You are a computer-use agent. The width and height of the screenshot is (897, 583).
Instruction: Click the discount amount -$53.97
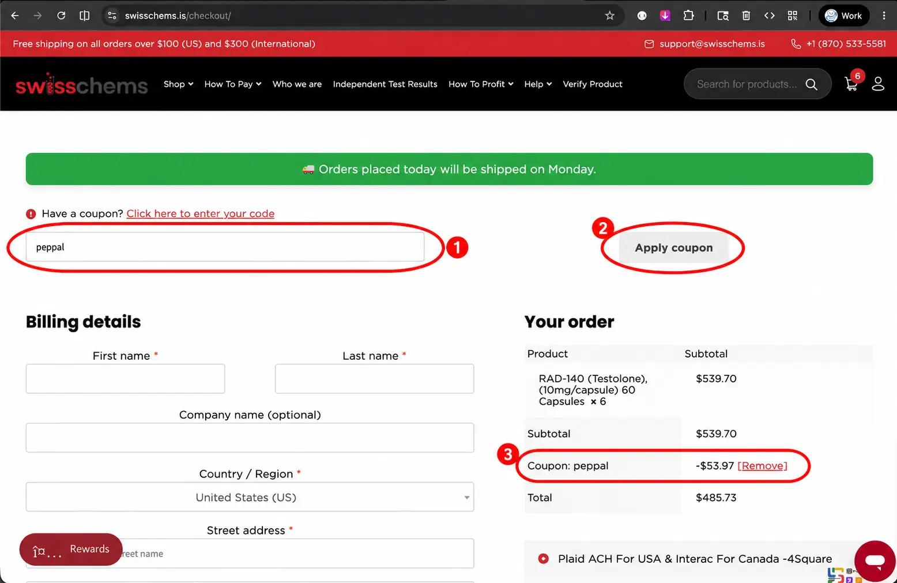tap(715, 465)
